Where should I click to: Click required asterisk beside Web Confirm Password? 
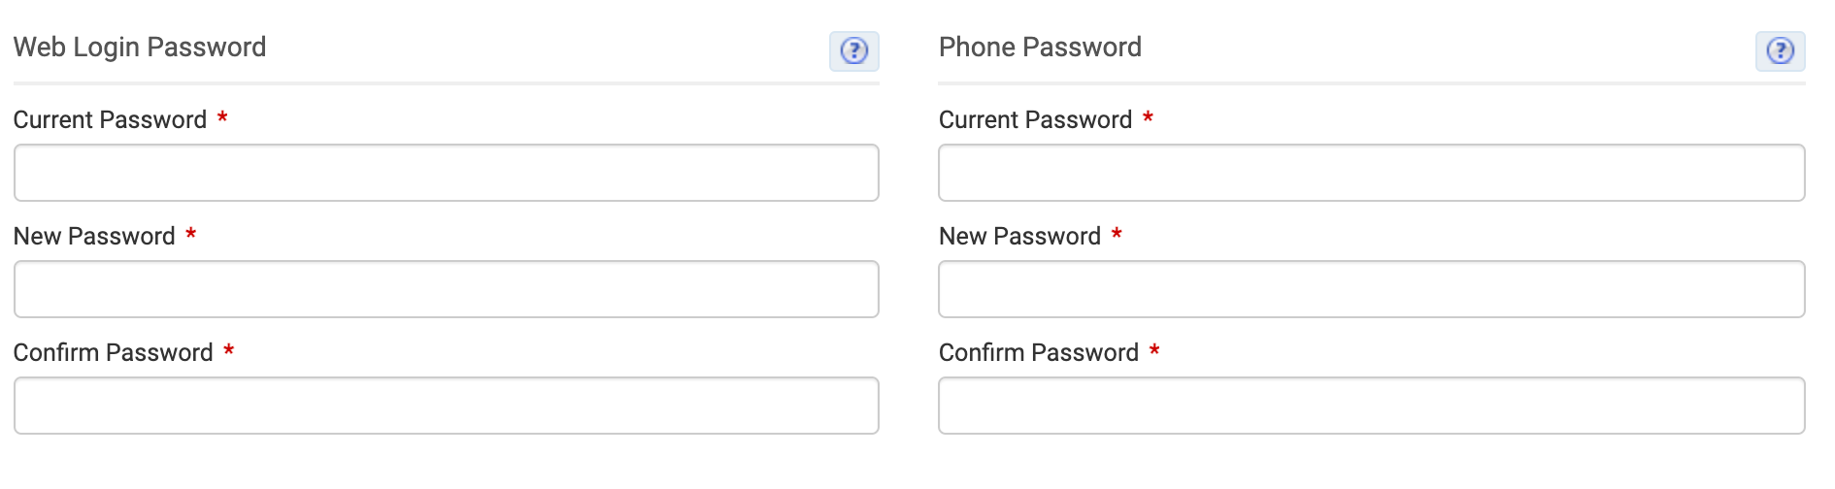click(228, 350)
